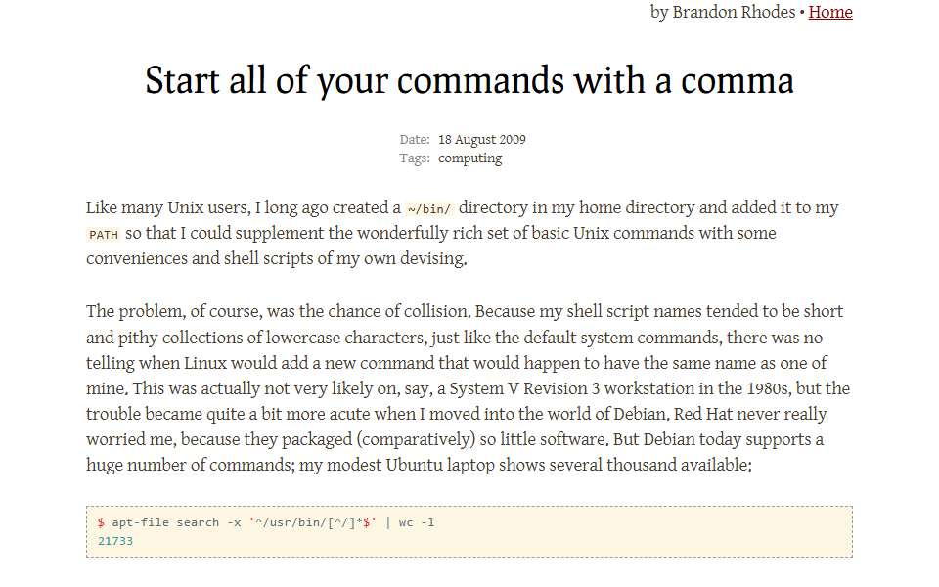Click the words 'Ubuntu laptop' in paragraph
Viewport: 939px width, 587px height.
(x=440, y=466)
